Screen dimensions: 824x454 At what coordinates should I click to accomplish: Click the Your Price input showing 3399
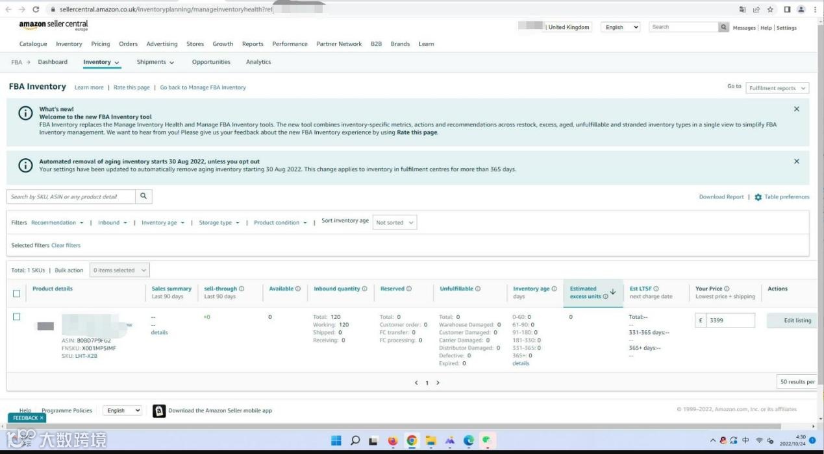(730, 320)
